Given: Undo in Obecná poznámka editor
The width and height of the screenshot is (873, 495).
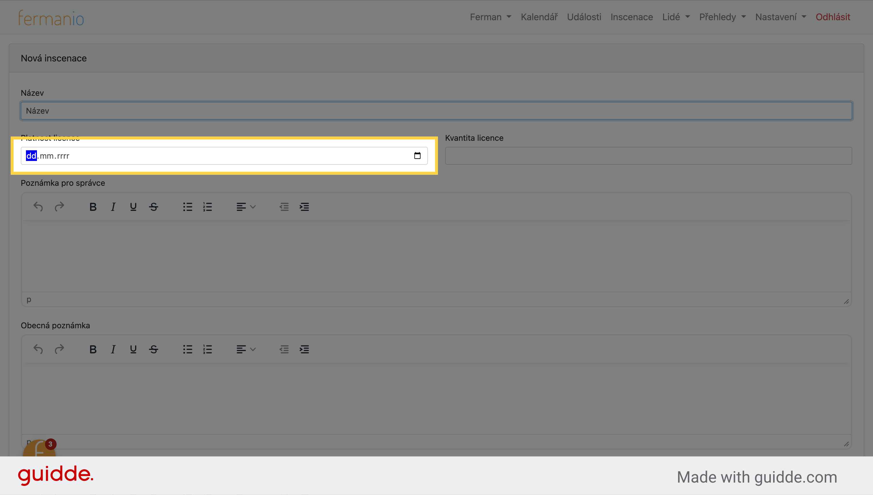Looking at the screenshot, I should point(38,349).
